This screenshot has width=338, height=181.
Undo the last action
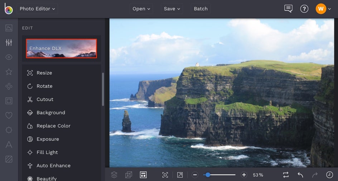(x=300, y=175)
